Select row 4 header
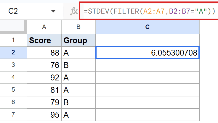This screenshot has height=123, width=218. 13,77
